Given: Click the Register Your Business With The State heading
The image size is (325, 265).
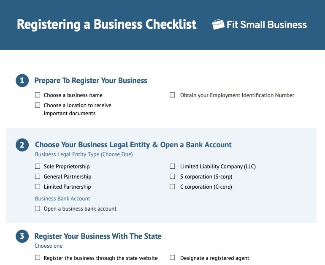Looking at the screenshot, I should pos(98,236).
